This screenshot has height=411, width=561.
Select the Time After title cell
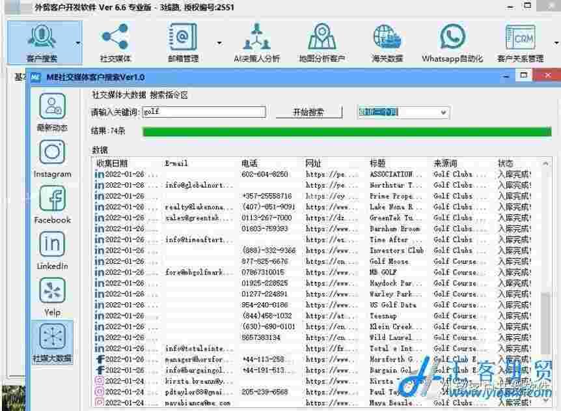point(389,240)
